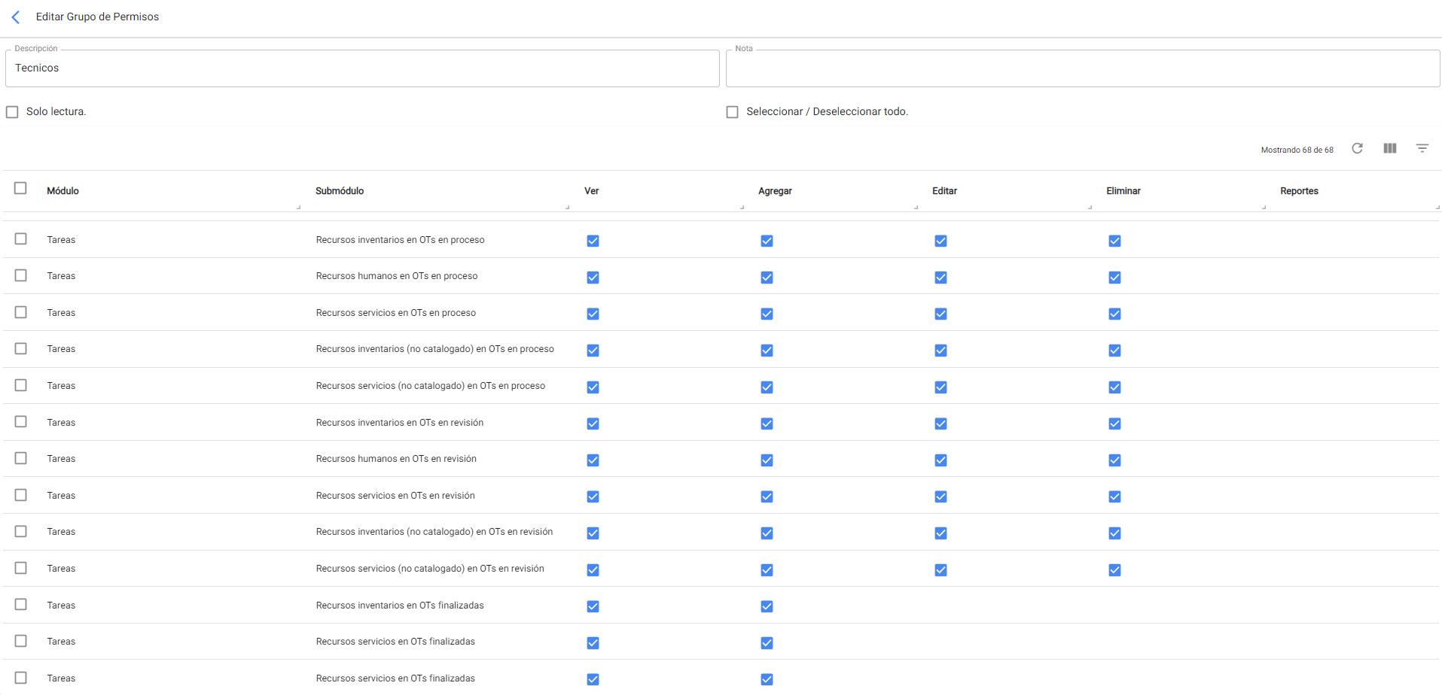The width and height of the screenshot is (1442, 695).
Task: Enable the Solo lectura checkbox
Action: tap(12, 112)
